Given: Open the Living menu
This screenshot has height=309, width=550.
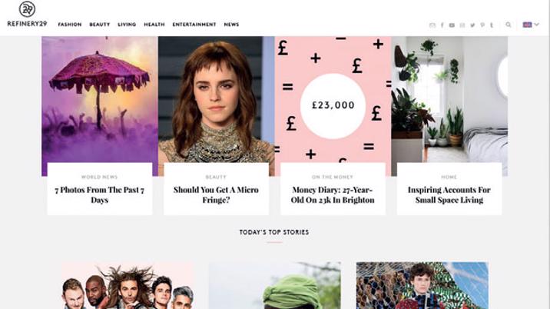Looking at the screenshot, I should pos(127,25).
